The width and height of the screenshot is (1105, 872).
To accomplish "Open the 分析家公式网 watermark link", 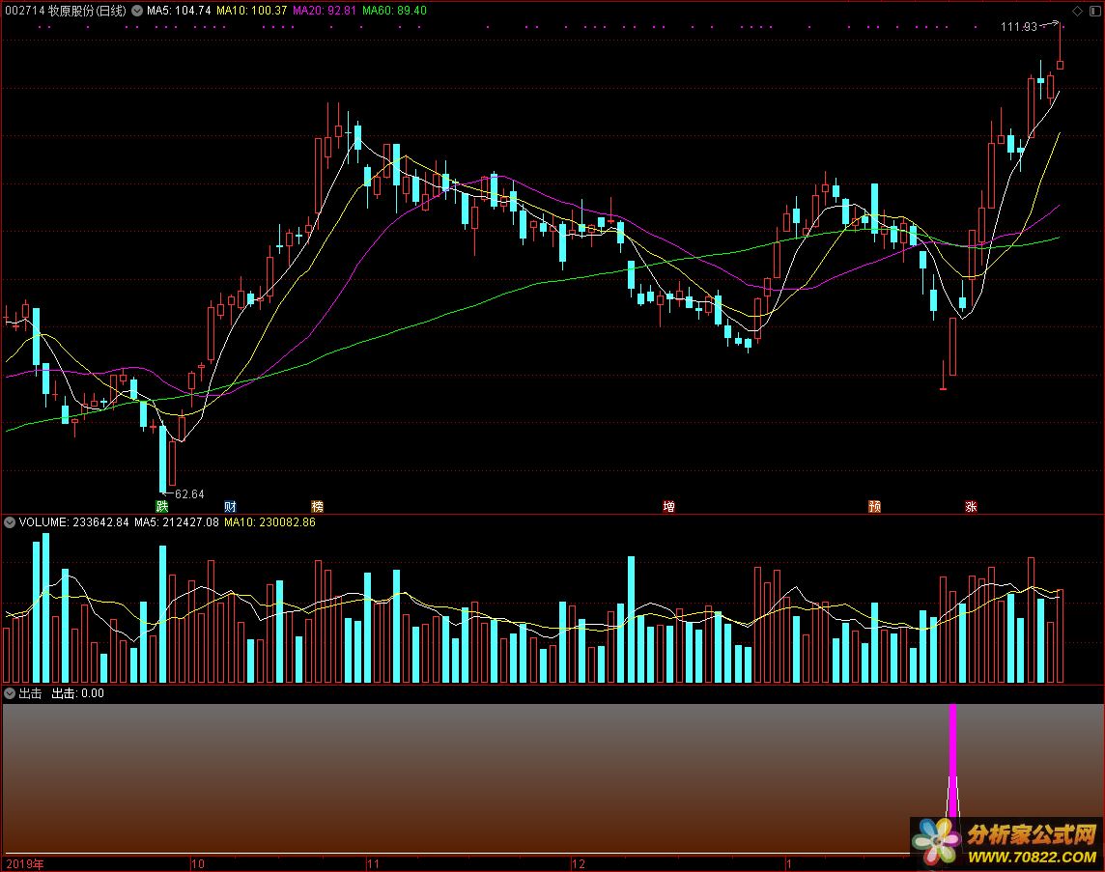I will pyautogui.click(x=1032, y=831).
